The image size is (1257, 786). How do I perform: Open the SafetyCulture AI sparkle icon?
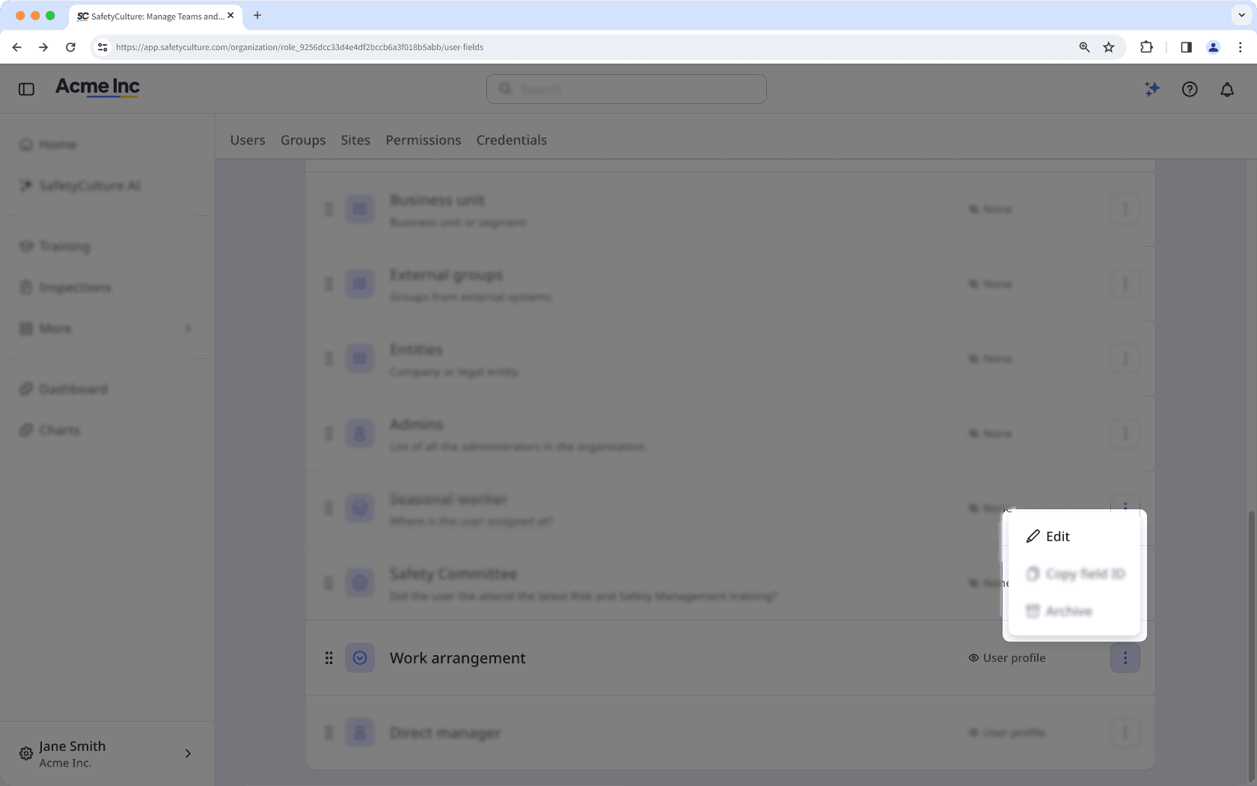click(1152, 88)
